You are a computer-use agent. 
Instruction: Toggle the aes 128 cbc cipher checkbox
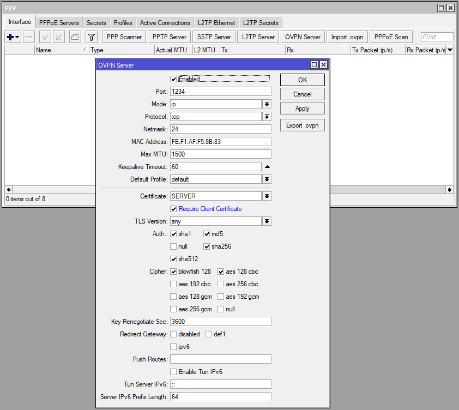(x=221, y=272)
